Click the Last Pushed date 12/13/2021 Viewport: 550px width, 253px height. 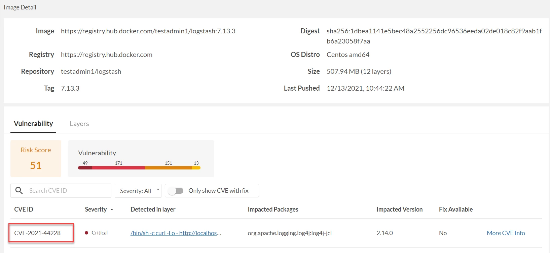[x=365, y=88]
